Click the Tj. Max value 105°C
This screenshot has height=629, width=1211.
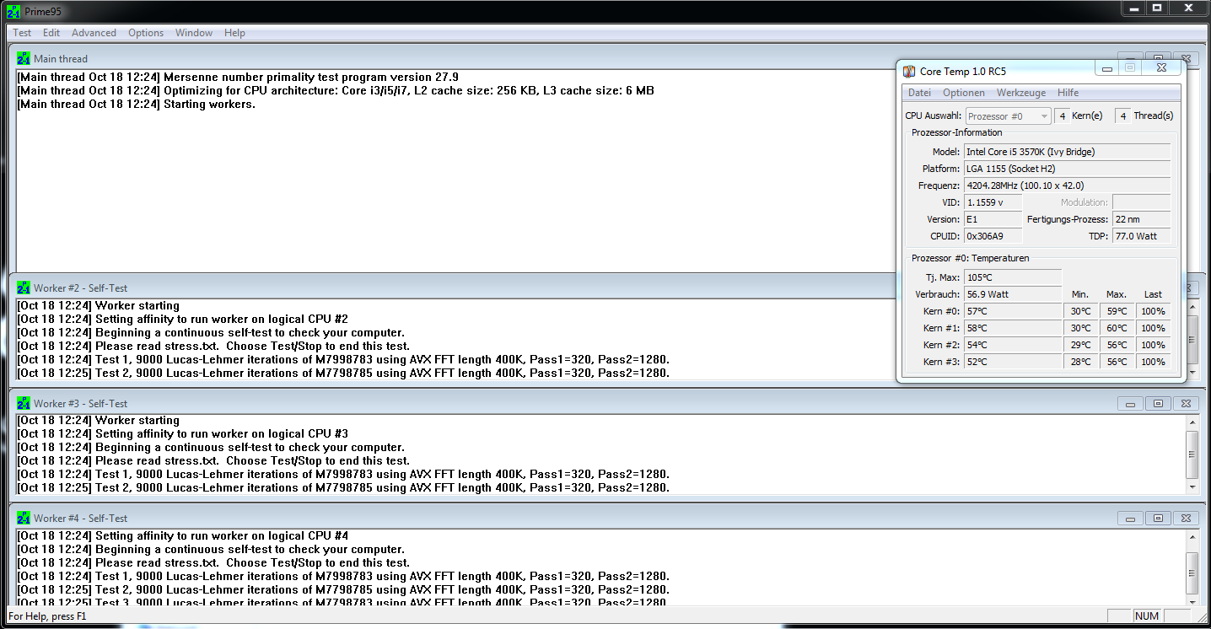pyautogui.click(x=1012, y=277)
